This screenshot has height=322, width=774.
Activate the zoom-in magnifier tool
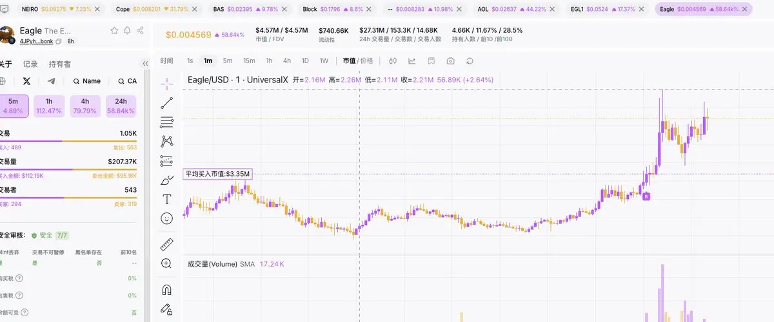pos(167,263)
